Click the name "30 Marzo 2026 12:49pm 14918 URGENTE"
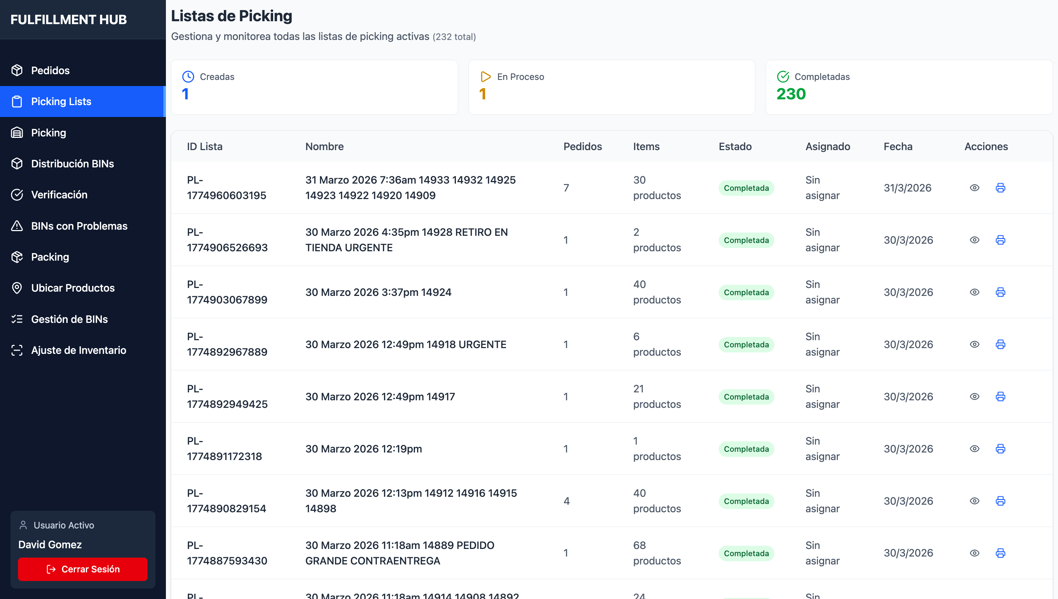Image resolution: width=1058 pixels, height=599 pixels. click(406, 344)
